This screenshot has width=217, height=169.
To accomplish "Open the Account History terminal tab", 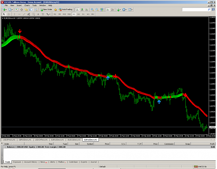I will pos(31,162).
